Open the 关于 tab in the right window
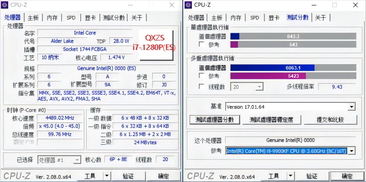366x182 pixels. coord(320,17)
